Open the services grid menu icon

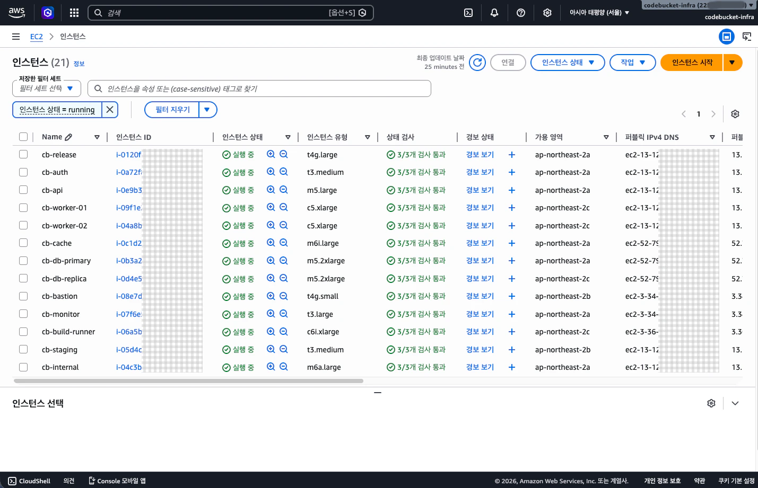click(74, 13)
